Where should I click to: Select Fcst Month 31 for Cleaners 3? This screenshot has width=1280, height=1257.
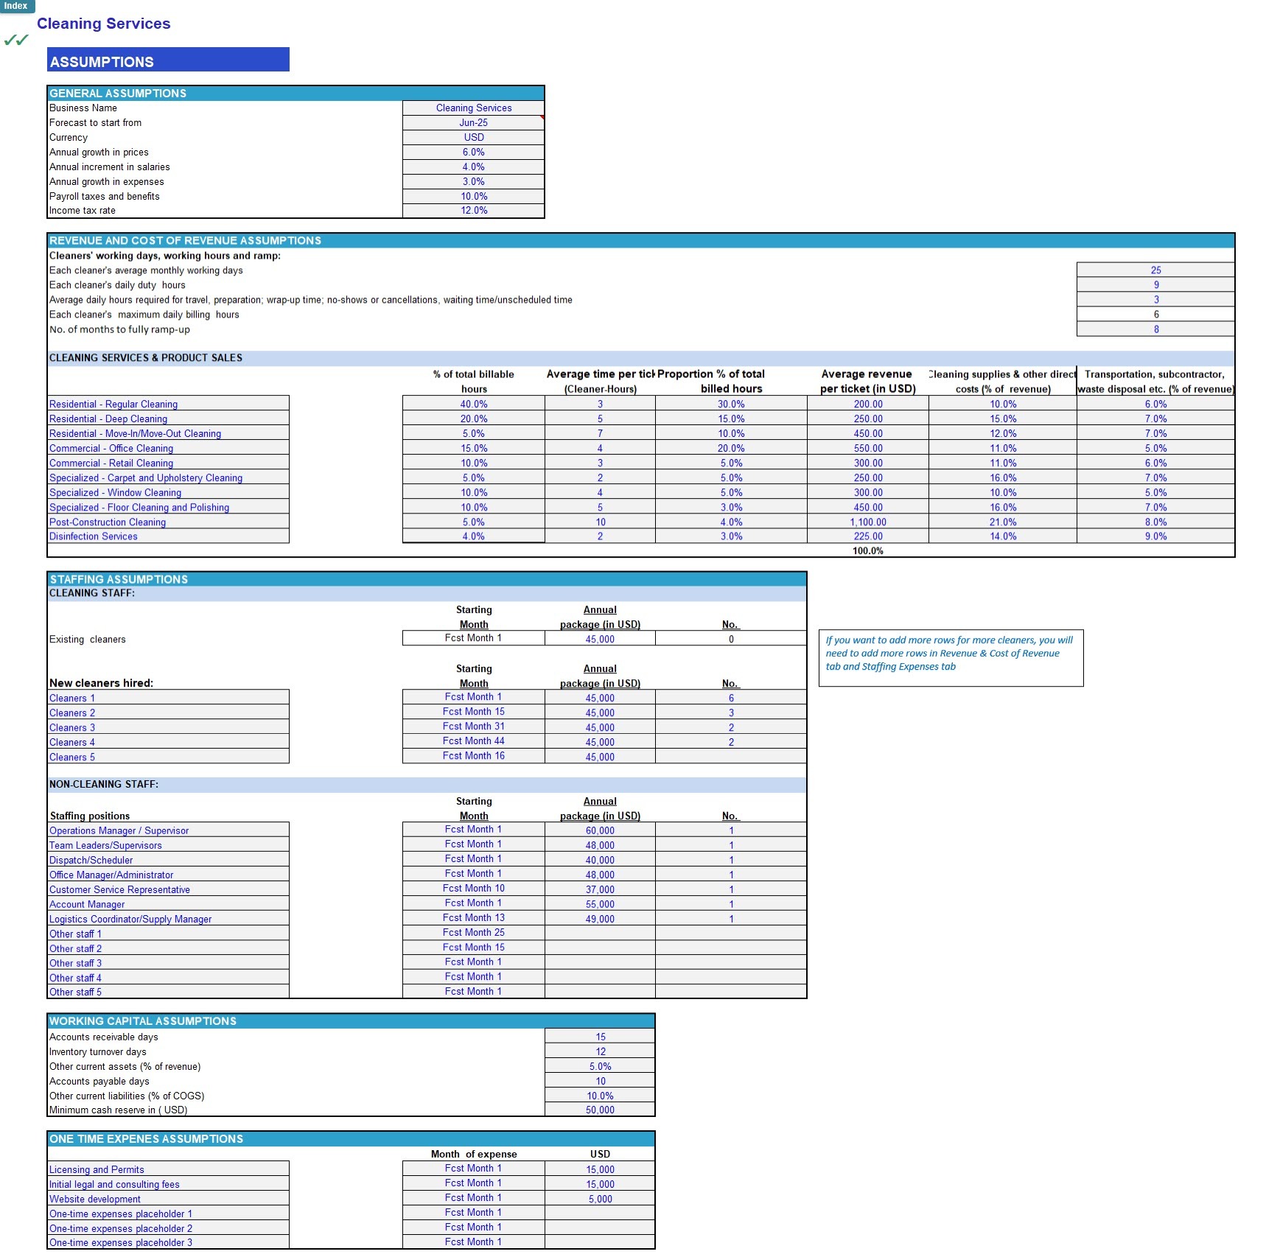click(473, 726)
